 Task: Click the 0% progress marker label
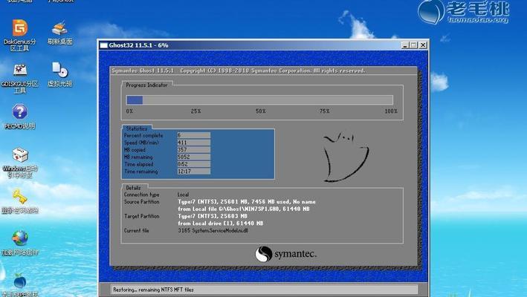[129, 111]
